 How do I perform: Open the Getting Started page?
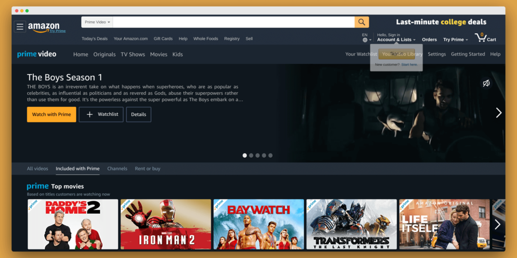click(468, 54)
